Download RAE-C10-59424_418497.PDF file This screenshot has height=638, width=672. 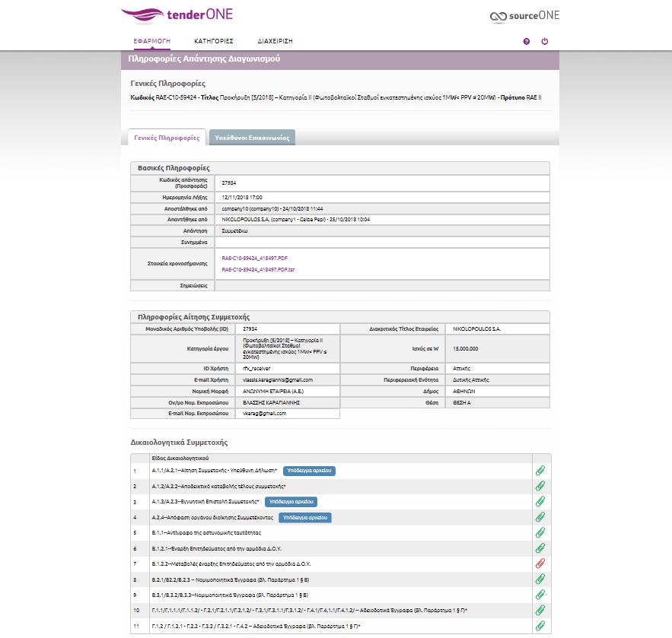255,259
